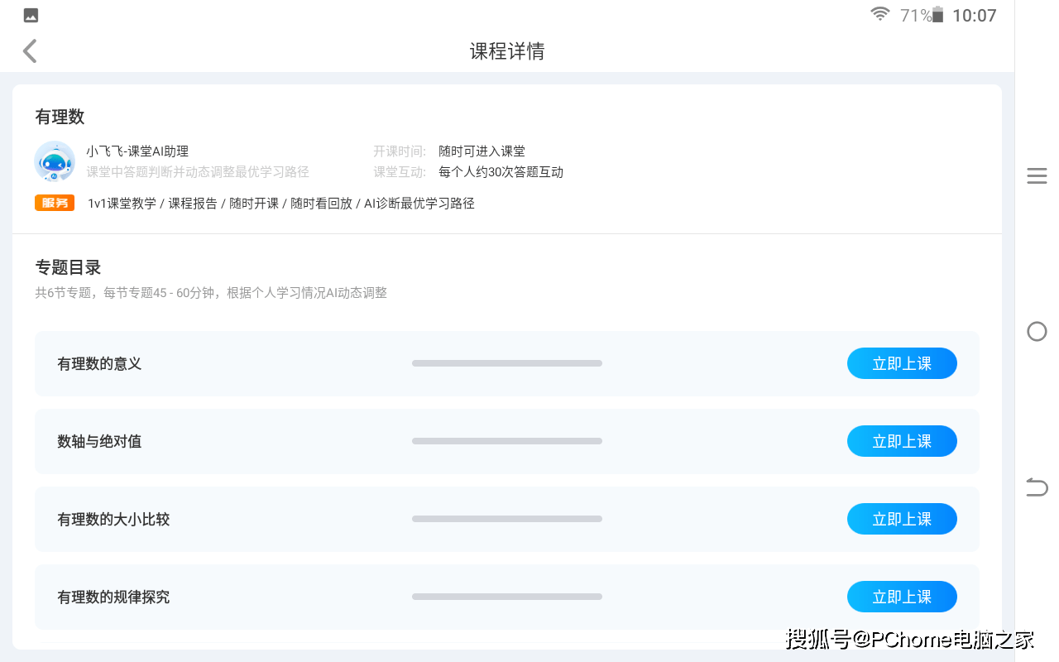The width and height of the screenshot is (1059, 662).
Task: Open the Android recent apps menu icon
Action: [x=1037, y=175]
